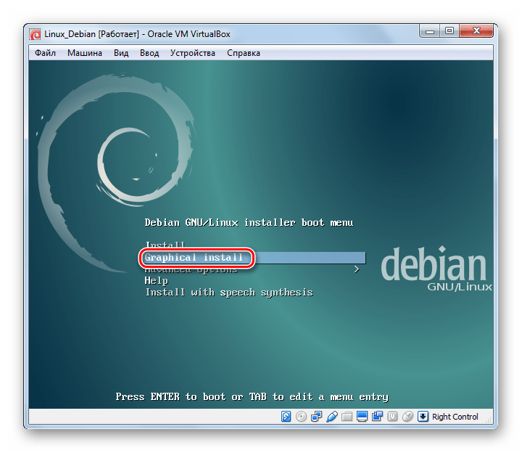The width and height of the screenshot is (522, 453).
Task: Click the VirtualBox icon in title bar
Action: [35, 33]
